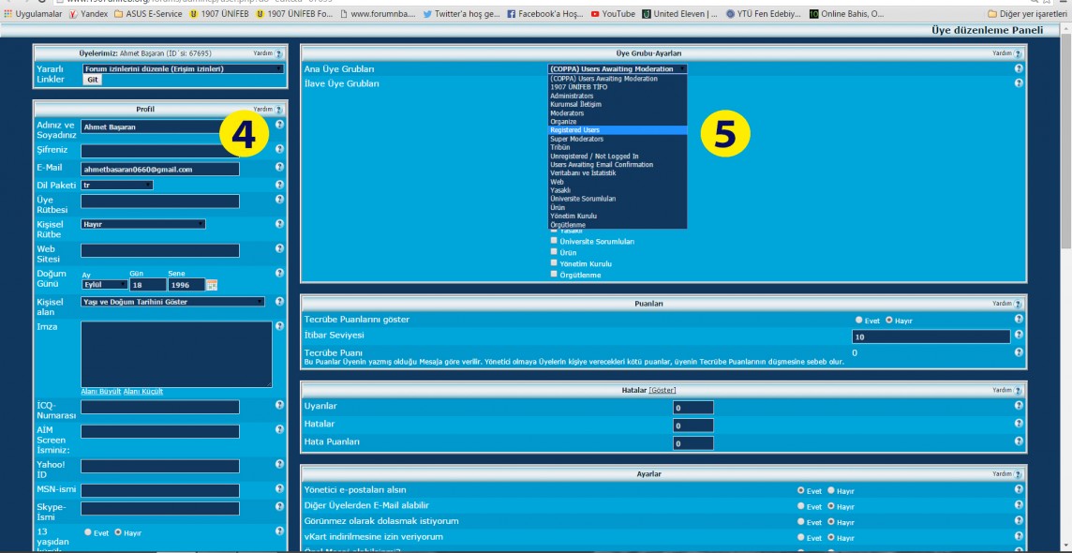Choose Registered Users from the group list
This screenshot has height=553, width=1072.
click(575, 130)
